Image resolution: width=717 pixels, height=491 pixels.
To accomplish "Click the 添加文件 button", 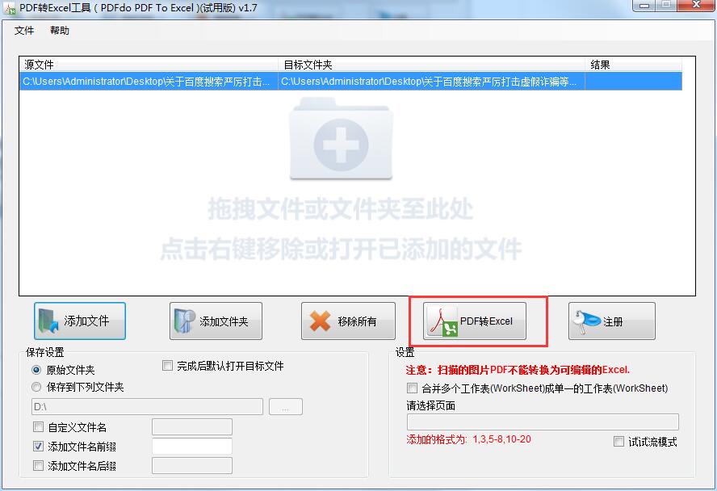I will (80, 321).
